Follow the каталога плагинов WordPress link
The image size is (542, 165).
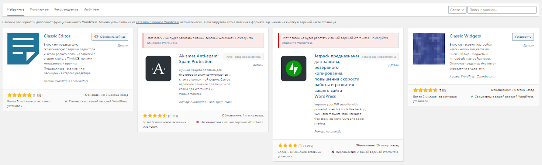(x=158, y=22)
